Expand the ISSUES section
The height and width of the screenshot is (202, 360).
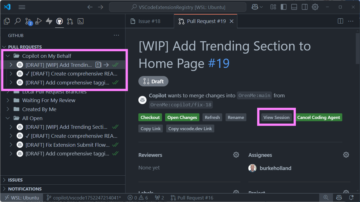coord(5,180)
